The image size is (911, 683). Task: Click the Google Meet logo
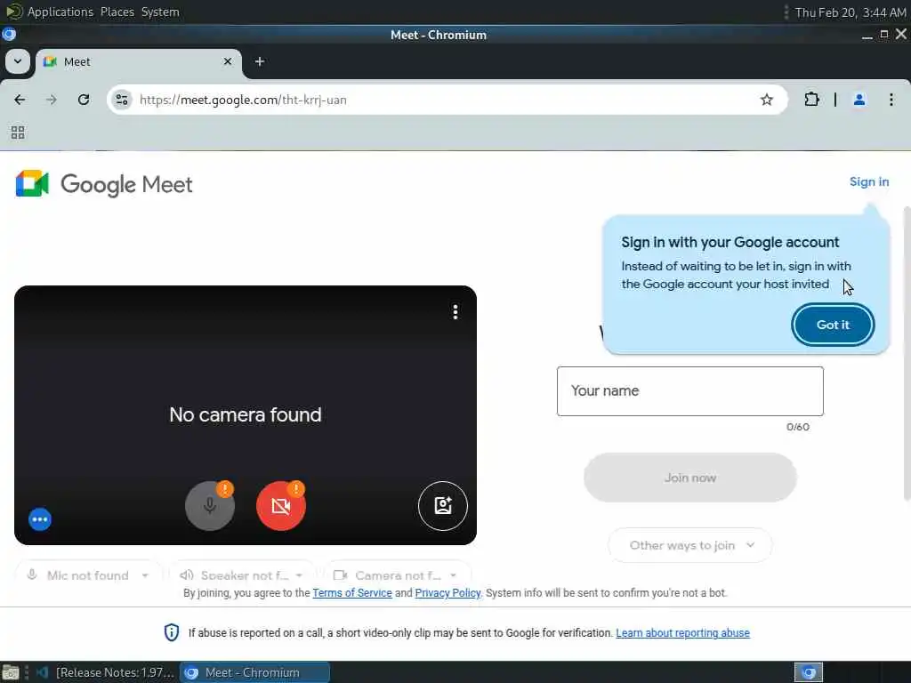pyautogui.click(x=104, y=184)
